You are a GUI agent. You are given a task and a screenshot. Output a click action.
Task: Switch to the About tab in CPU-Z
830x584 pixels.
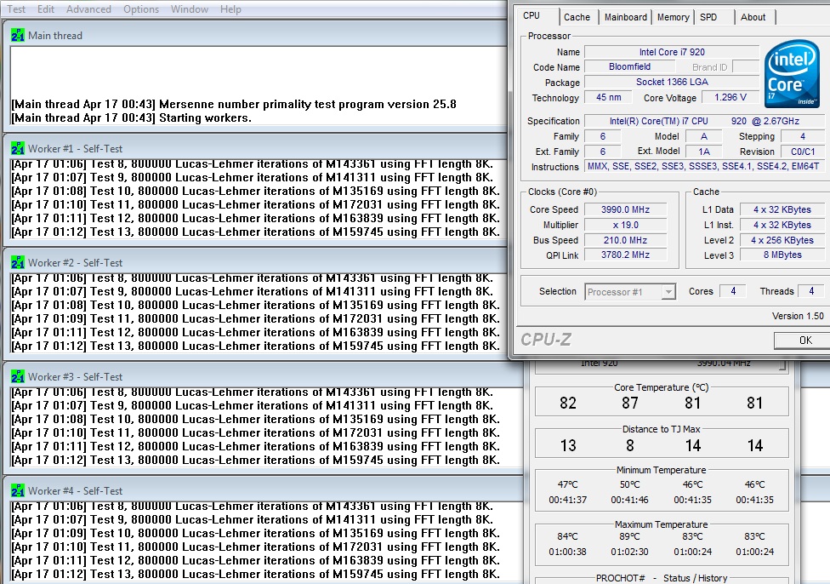(753, 17)
